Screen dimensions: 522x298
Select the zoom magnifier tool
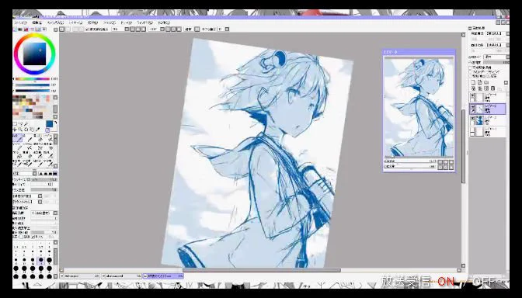pos(21,130)
